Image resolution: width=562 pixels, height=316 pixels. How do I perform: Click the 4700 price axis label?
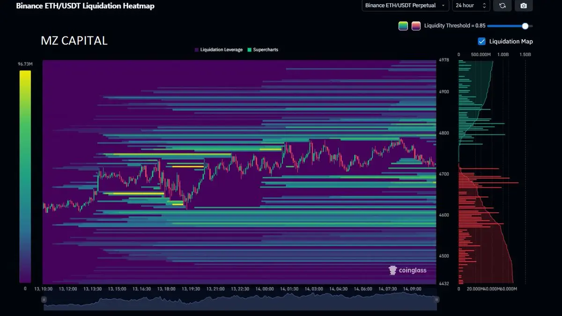tap(444, 174)
